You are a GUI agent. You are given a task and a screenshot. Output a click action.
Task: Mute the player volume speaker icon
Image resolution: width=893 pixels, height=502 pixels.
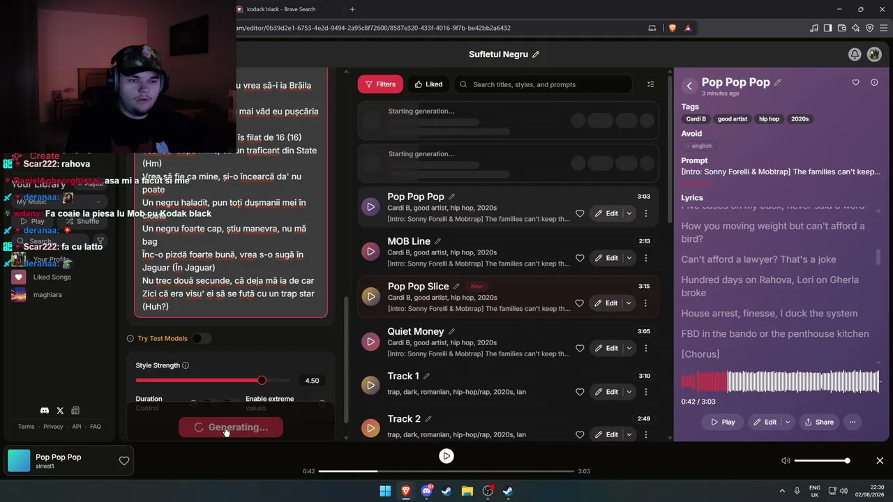786,461
